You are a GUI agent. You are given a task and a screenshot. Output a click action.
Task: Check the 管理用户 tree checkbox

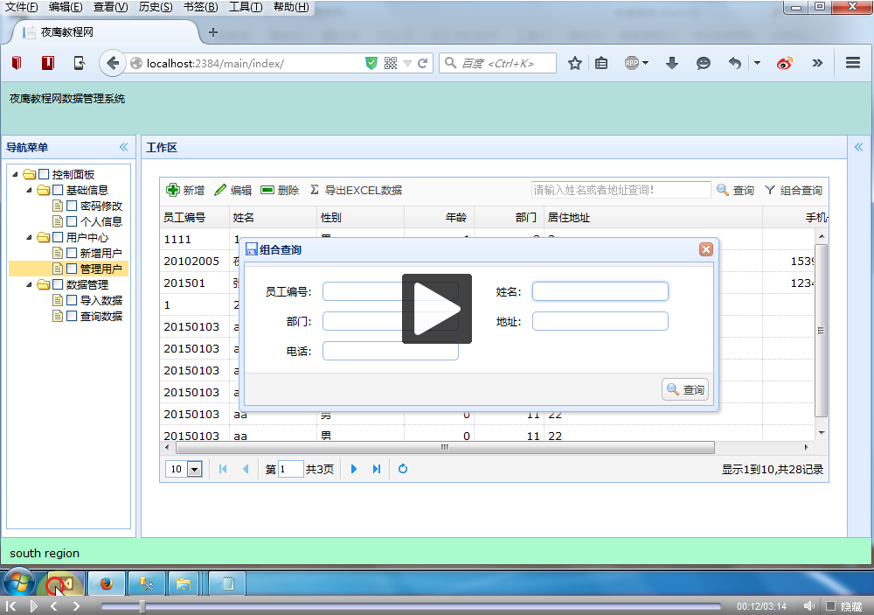coord(73,269)
